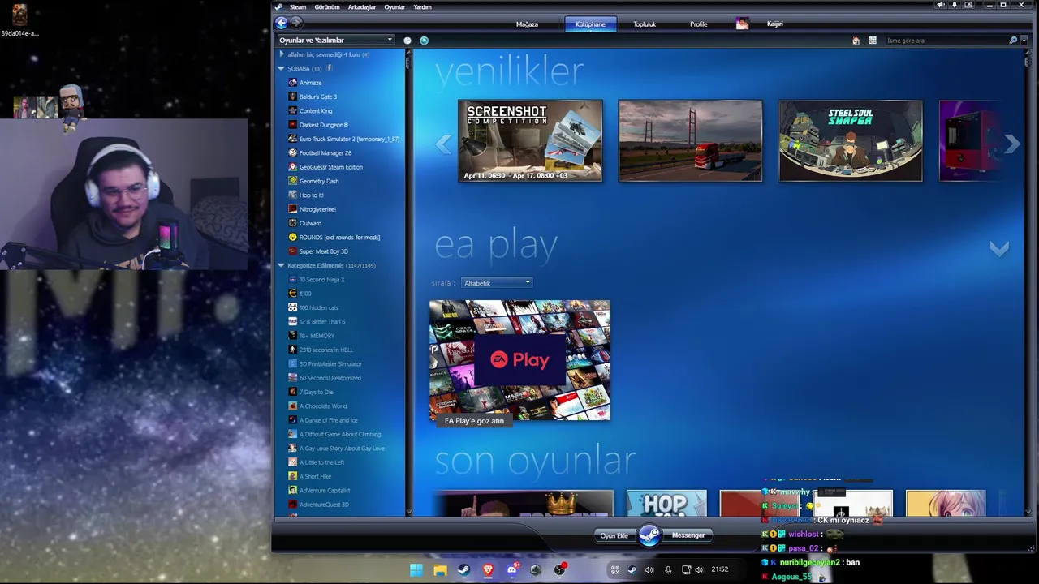Collapse the ea play shelf chevron
1039x584 pixels.
999,248
